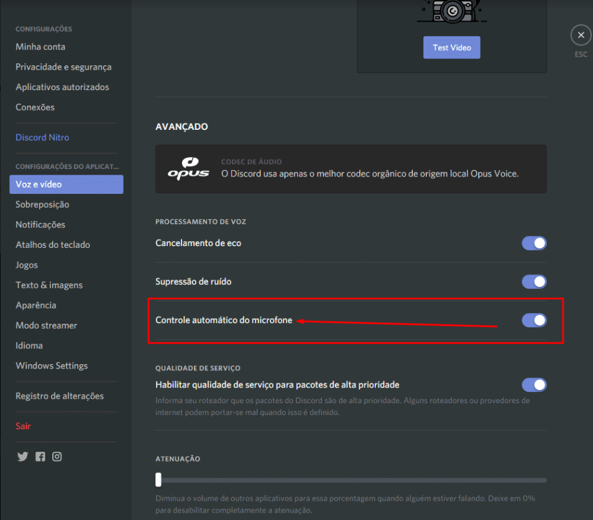Click the Opus Voice codec description text
The width and height of the screenshot is (593, 520).
[x=370, y=174]
